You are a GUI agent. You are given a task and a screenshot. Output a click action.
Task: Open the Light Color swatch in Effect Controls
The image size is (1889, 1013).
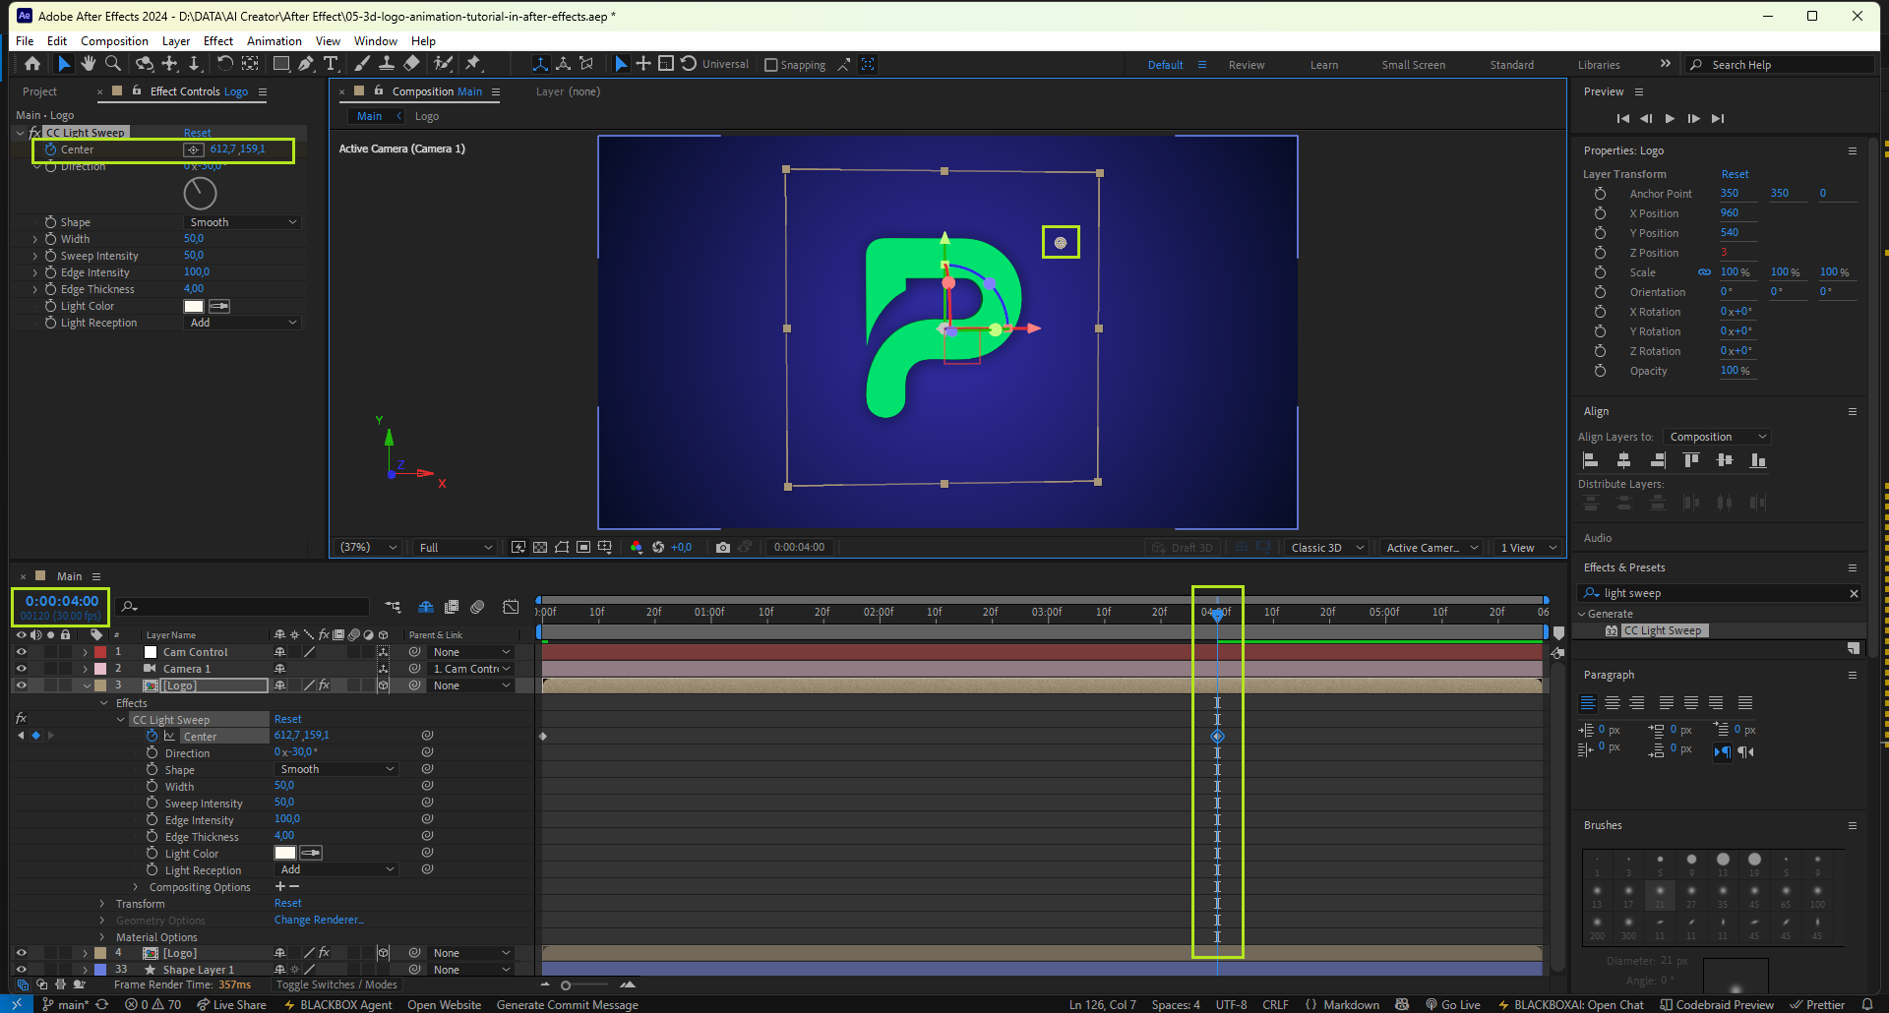pyautogui.click(x=194, y=306)
